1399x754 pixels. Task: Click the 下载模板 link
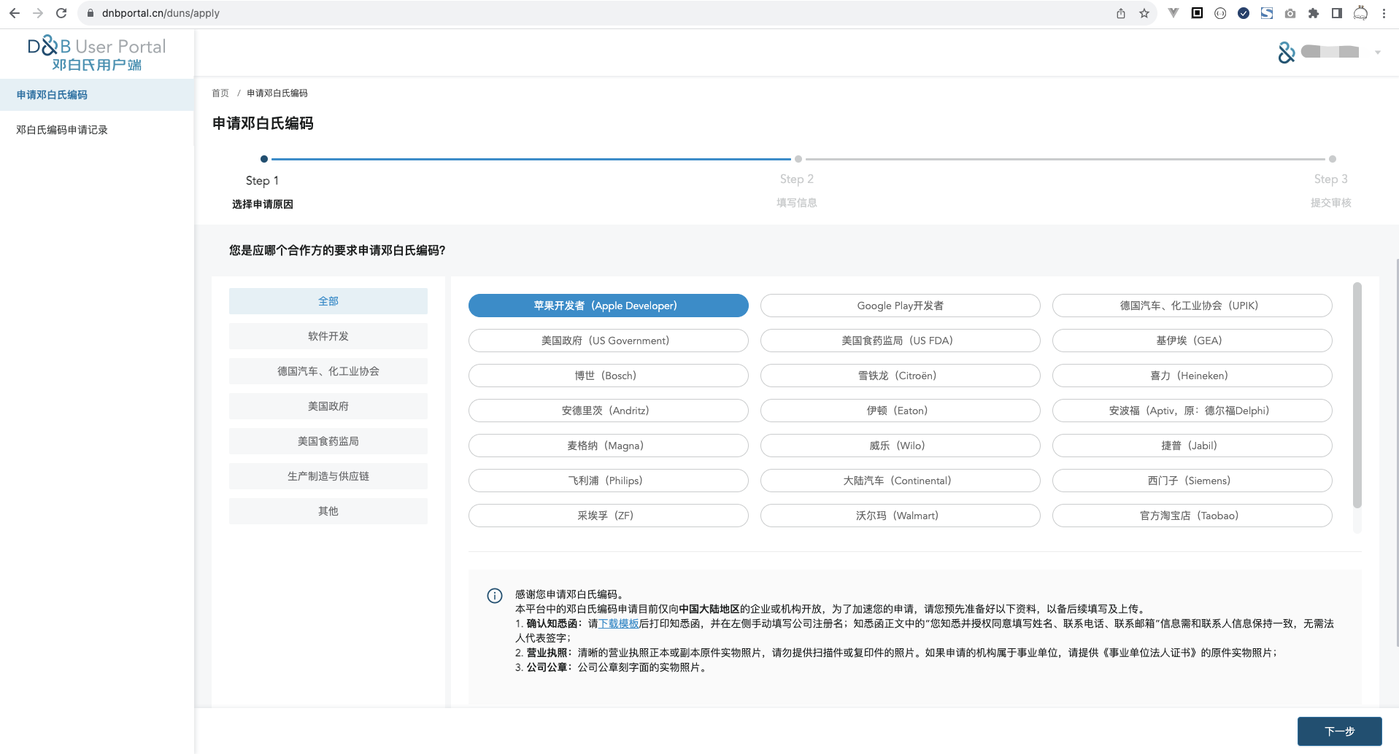619,623
